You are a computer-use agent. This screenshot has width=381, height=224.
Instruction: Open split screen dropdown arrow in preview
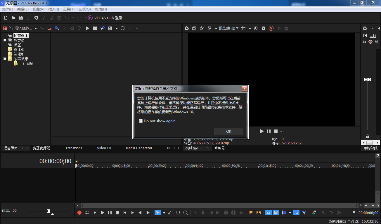click(216, 29)
